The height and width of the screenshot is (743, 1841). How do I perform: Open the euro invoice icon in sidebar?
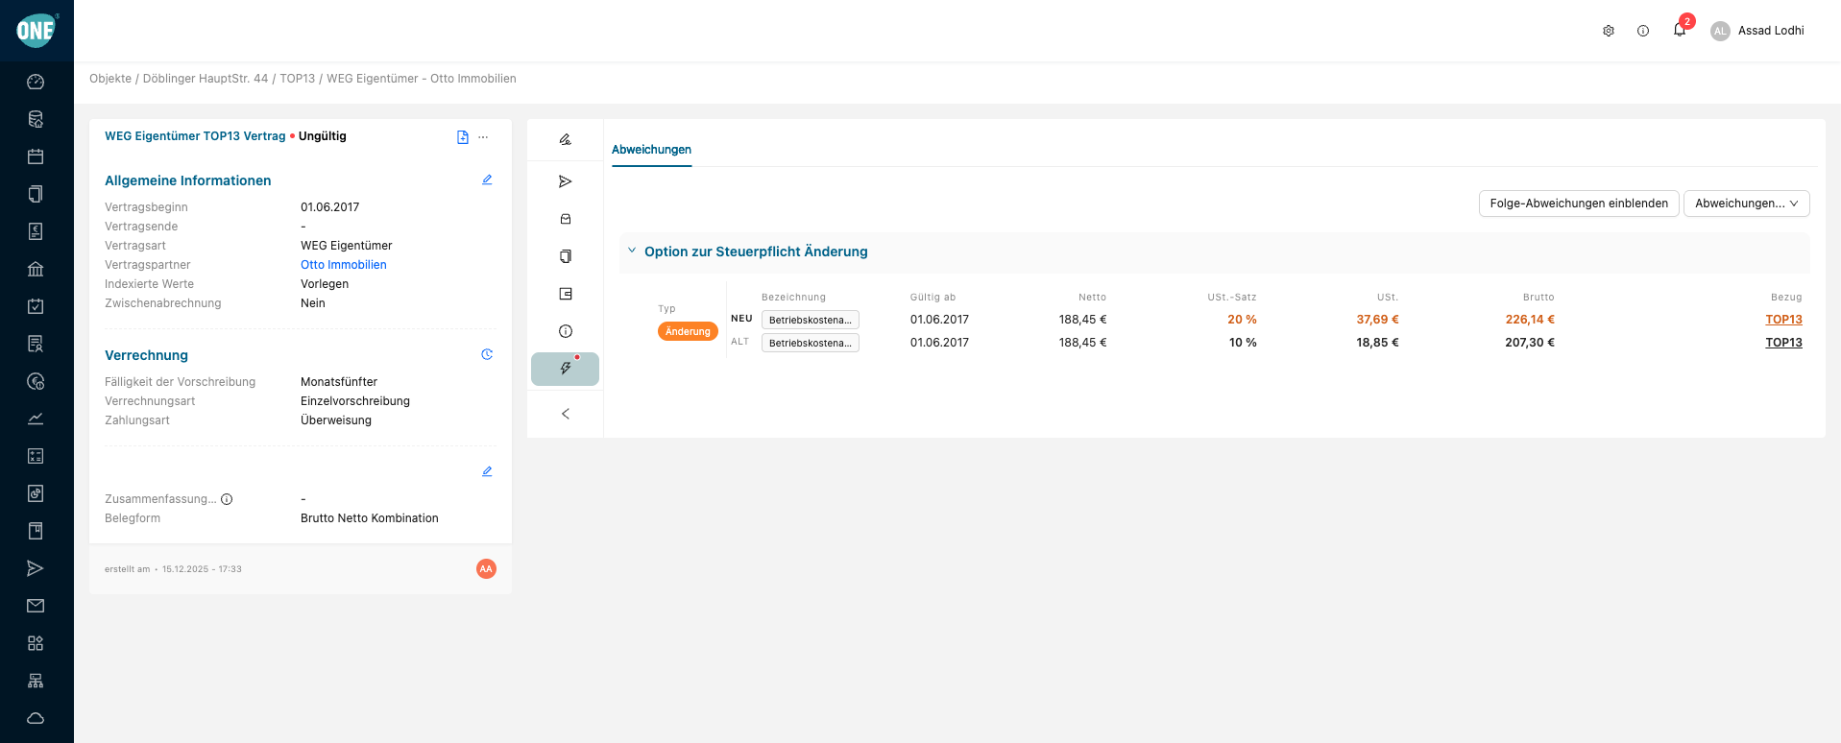[x=36, y=231]
